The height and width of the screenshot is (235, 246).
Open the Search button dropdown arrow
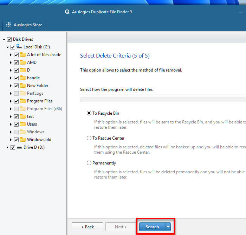pos(168,227)
